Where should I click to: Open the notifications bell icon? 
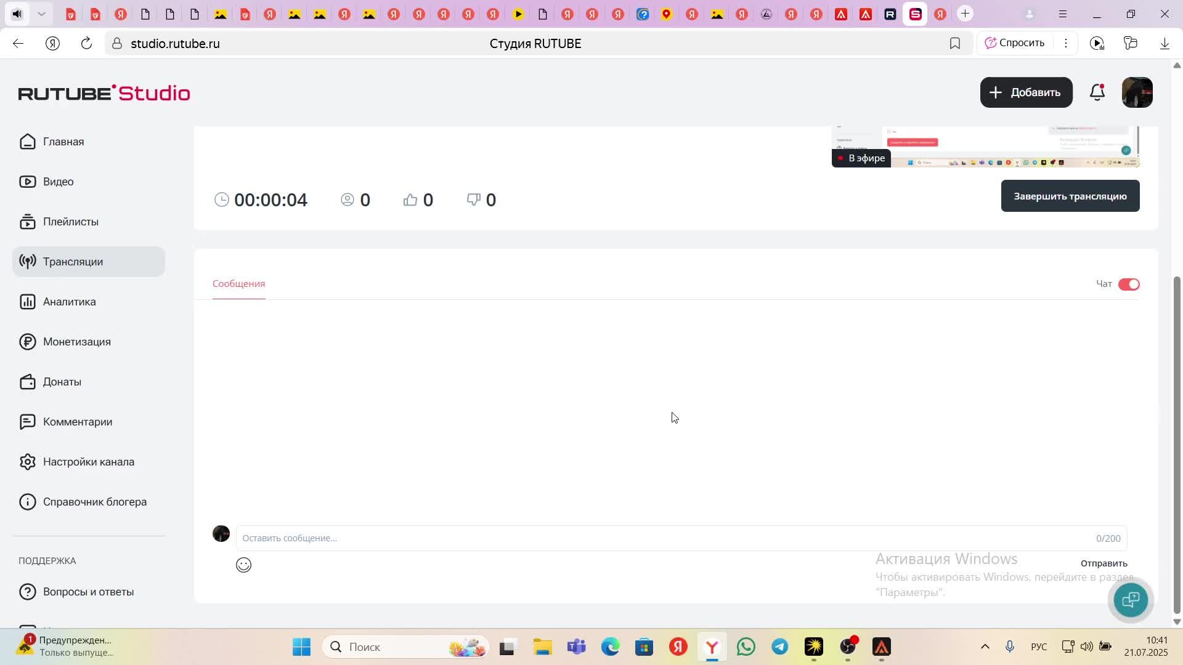coord(1097,92)
